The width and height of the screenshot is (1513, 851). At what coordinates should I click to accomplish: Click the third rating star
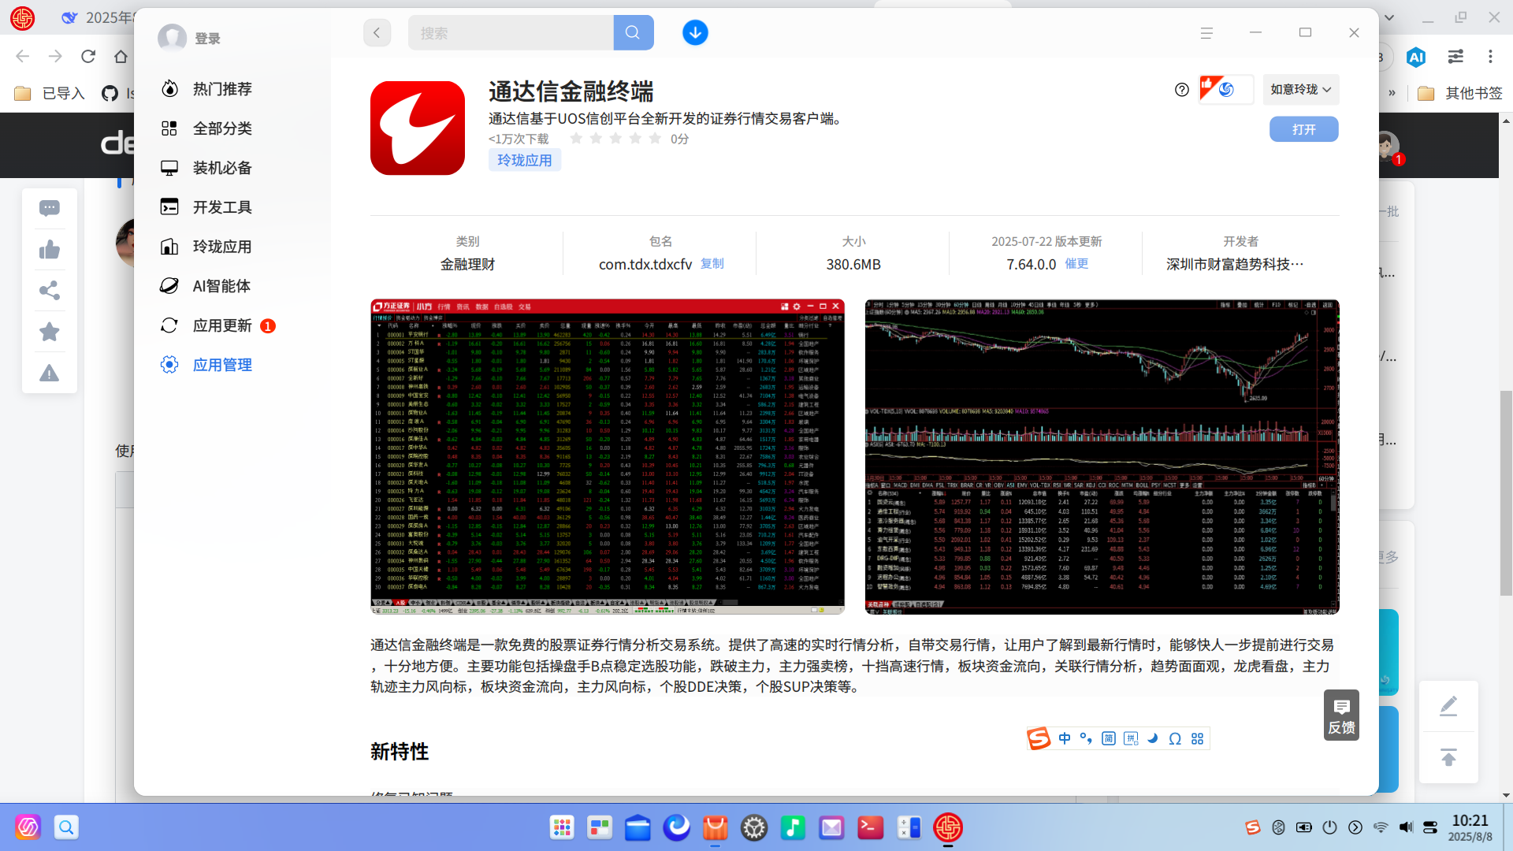pyautogui.click(x=615, y=139)
